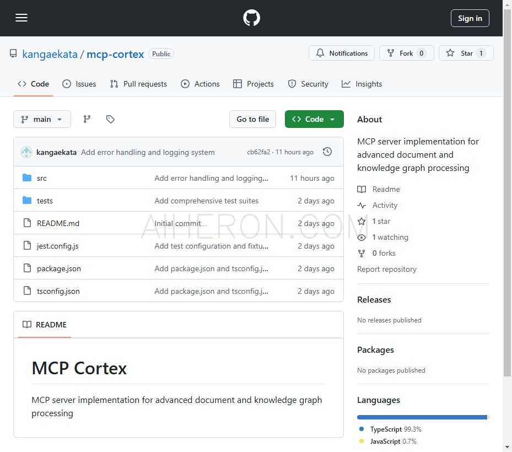
Task: View 0 forks link
Action: click(376, 253)
